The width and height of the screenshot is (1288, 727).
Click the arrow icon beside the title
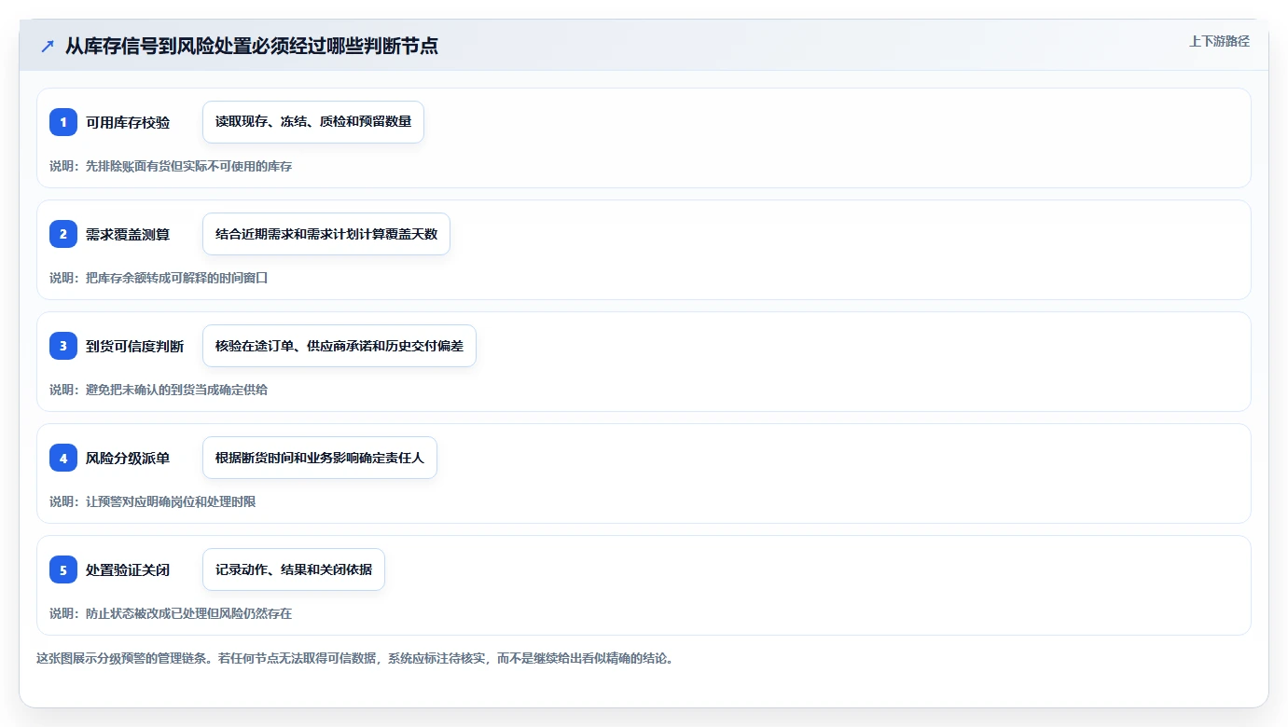coord(47,46)
